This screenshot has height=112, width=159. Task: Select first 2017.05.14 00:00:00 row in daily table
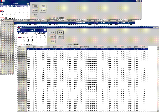point(7,23)
